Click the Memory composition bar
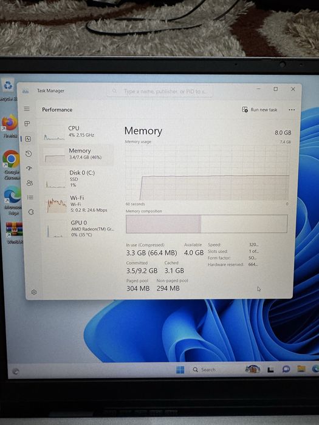The image size is (319, 425). 207,224
